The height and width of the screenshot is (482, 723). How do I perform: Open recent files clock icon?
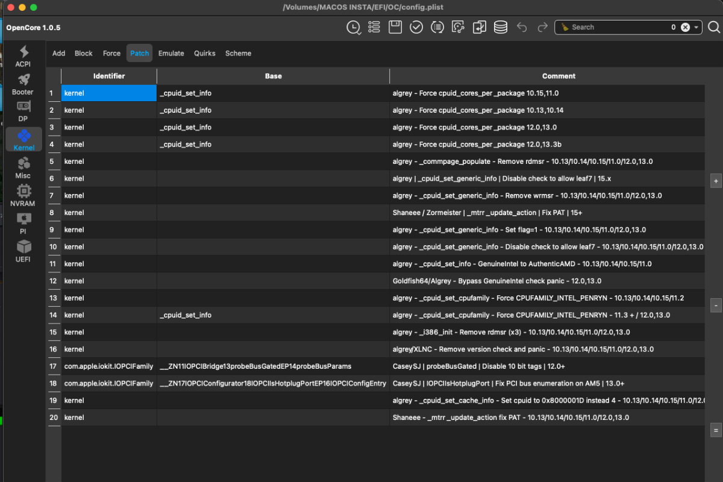tap(353, 27)
